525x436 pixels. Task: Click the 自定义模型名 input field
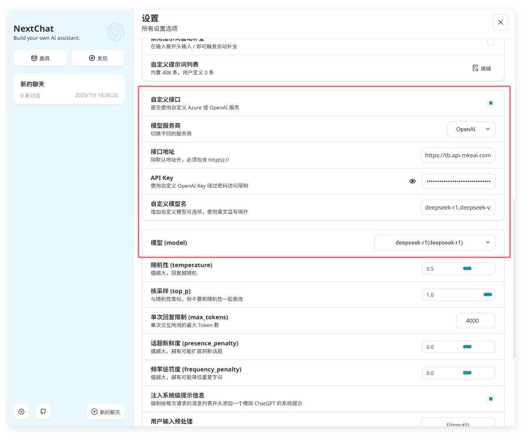tap(458, 207)
